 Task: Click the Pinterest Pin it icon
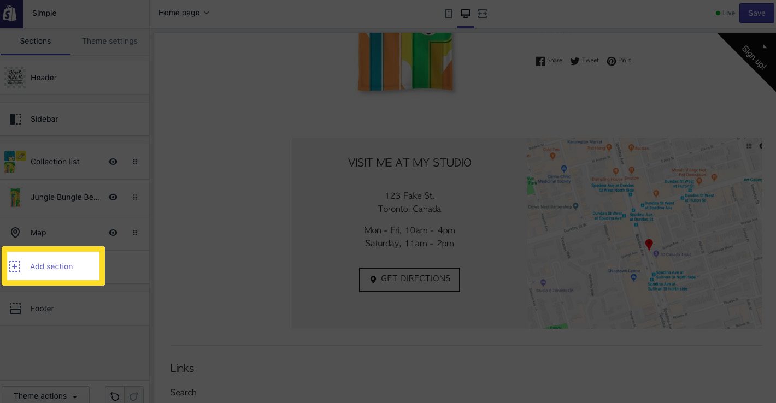pyautogui.click(x=611, y=61)
